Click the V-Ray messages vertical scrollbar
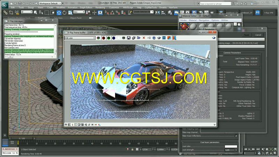Viewport: 279px width, 157px height. (55, 39)
